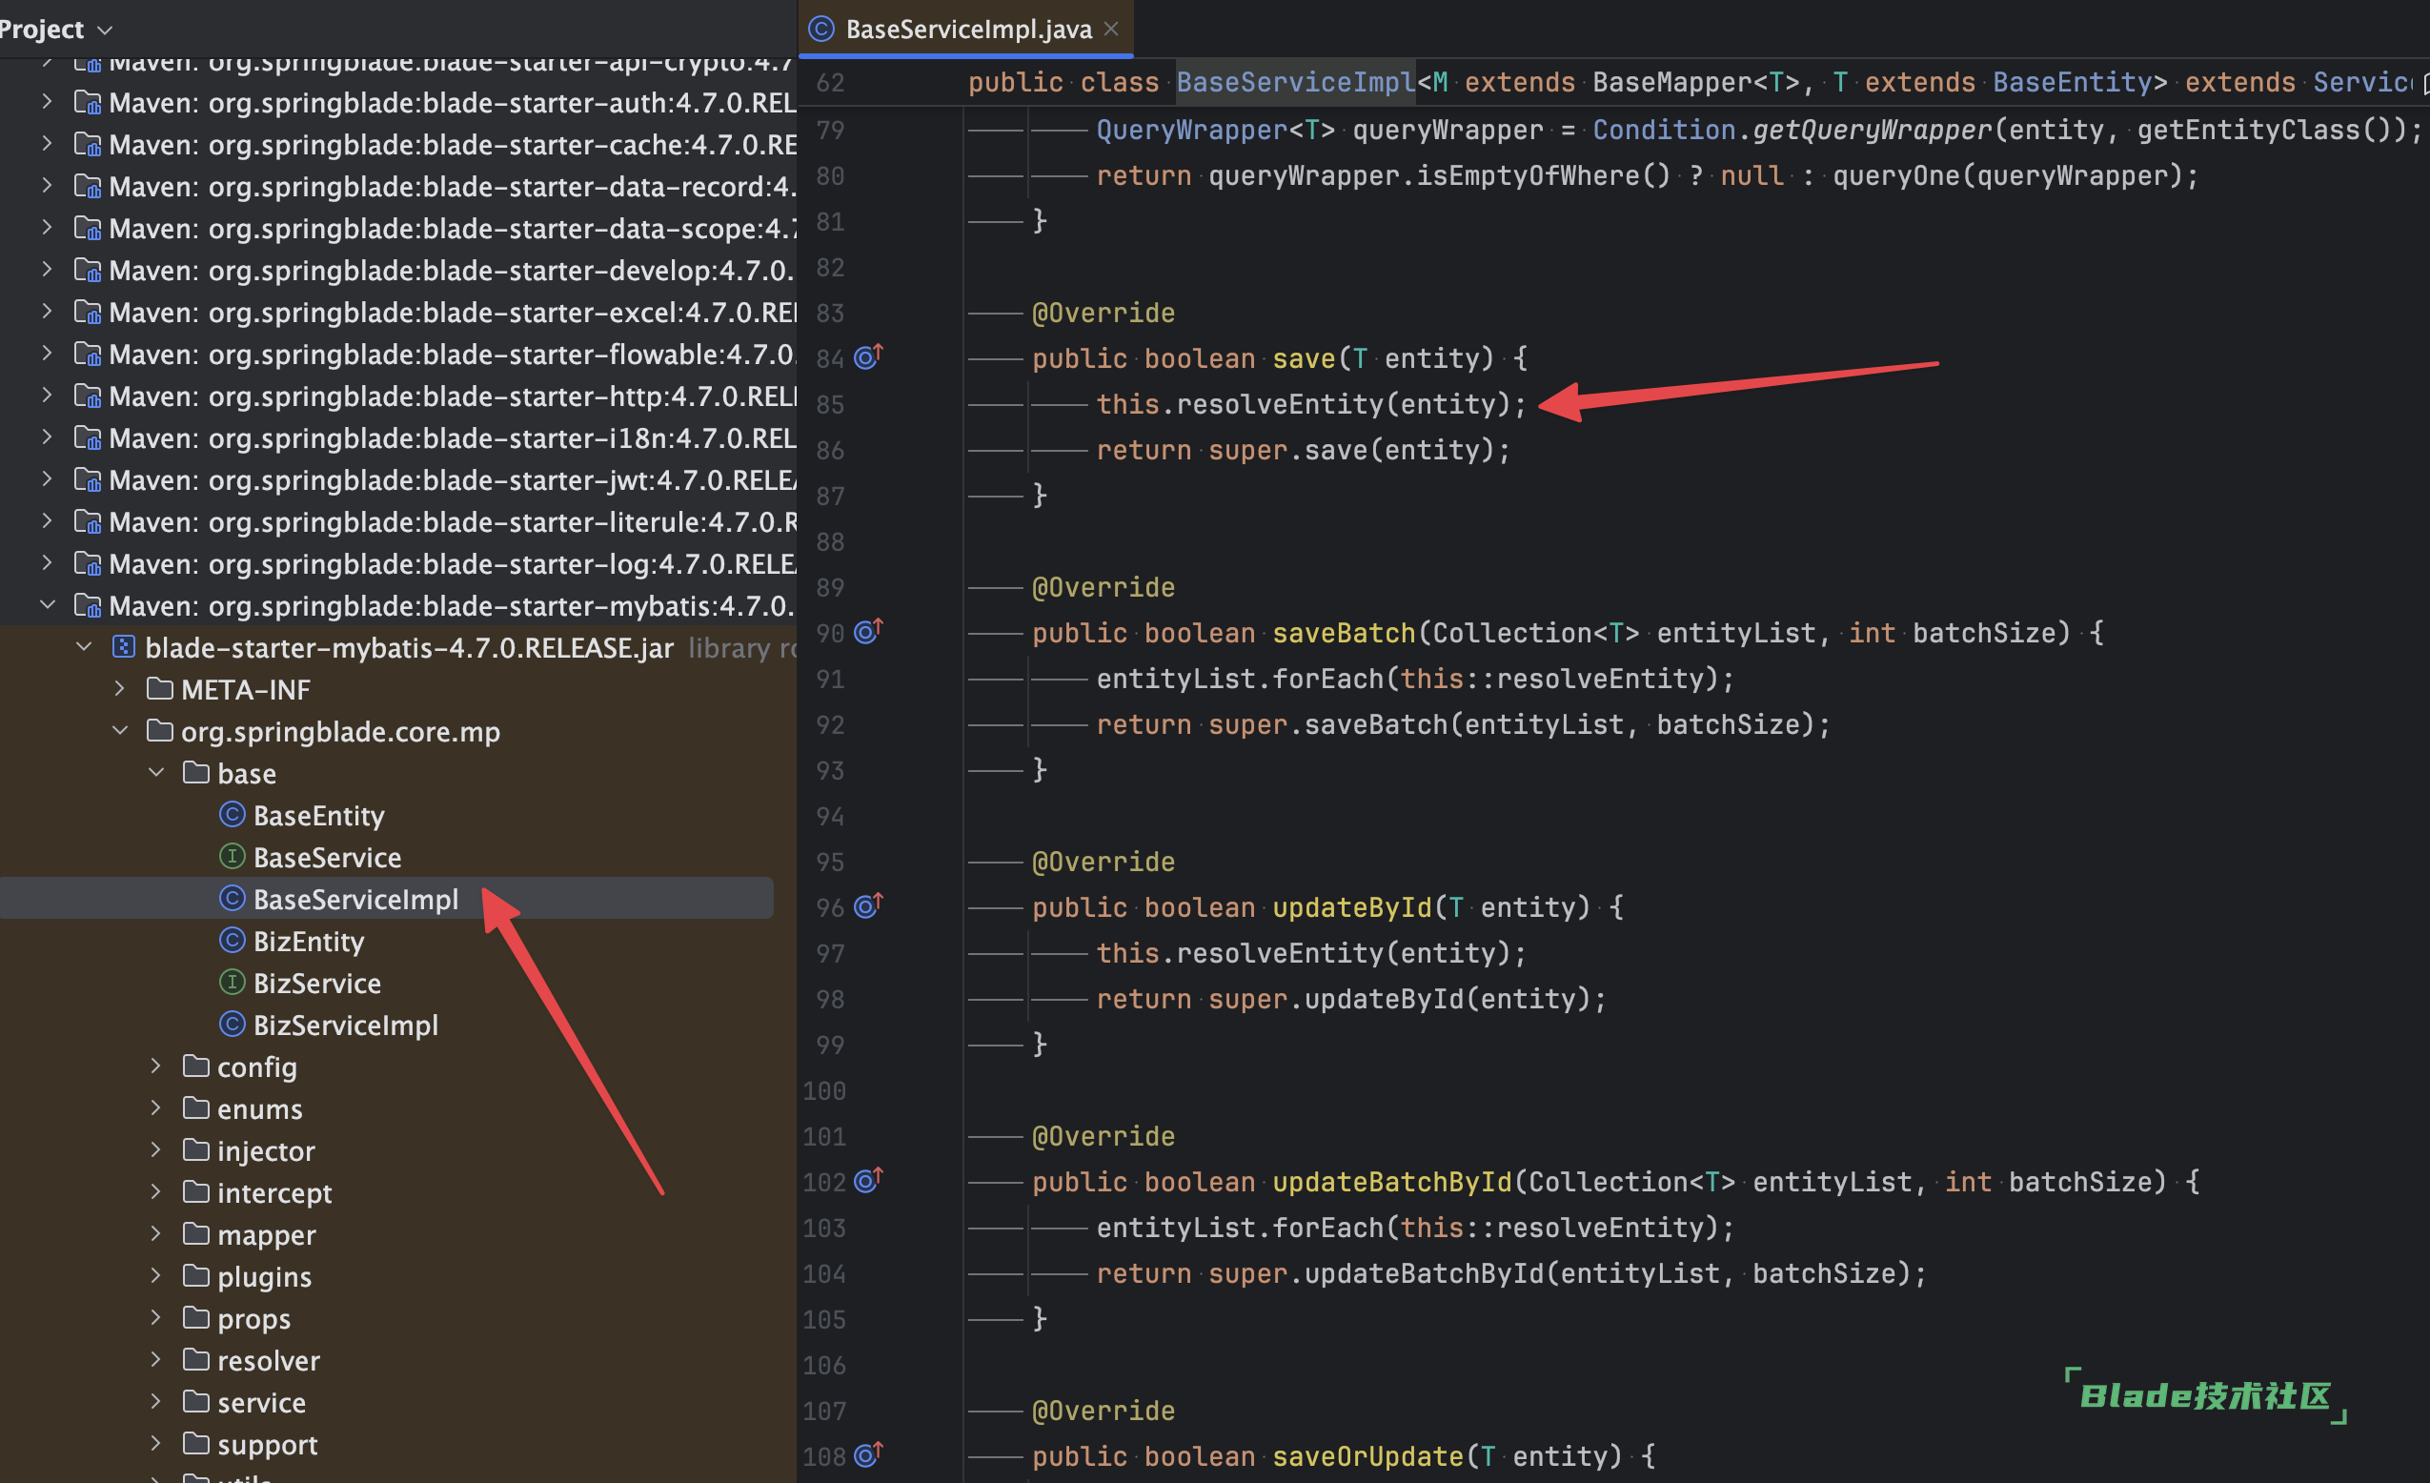
Task: Open BizServiceImpl class file
Action: point(345,1026)
